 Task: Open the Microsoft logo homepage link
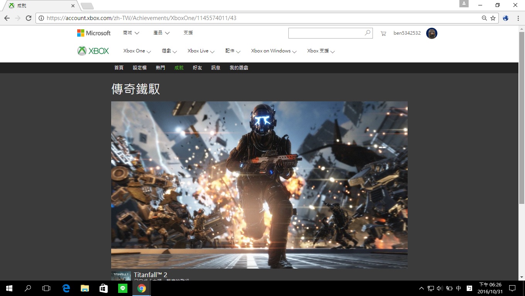pyautogui.click(x=94, y=33)
